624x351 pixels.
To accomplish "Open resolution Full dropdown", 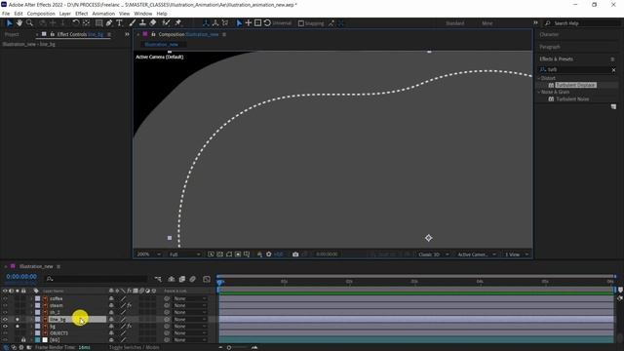I will [185, 254].
